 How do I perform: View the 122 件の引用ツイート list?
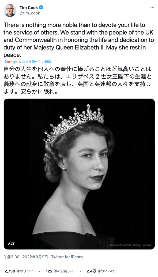coord(63,271)
